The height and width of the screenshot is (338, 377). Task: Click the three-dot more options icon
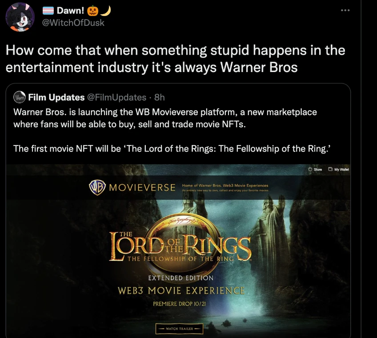[x=345, y=10]
